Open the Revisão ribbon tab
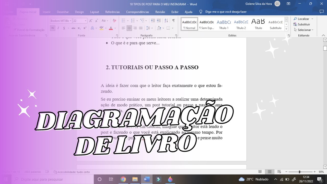The width and height of the screenshot is (327, 184). click(x=160, y=12)
